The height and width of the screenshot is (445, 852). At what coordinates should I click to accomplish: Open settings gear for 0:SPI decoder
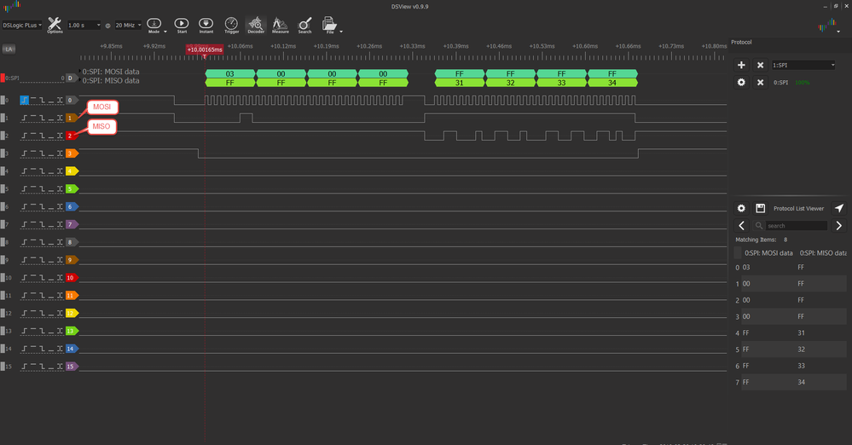click(x=741, y=83)
